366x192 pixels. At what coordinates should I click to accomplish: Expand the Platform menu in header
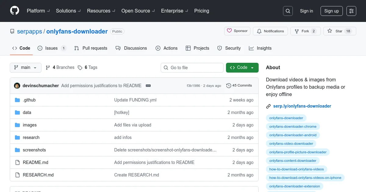pyautogui.click(x=38, y=11)
